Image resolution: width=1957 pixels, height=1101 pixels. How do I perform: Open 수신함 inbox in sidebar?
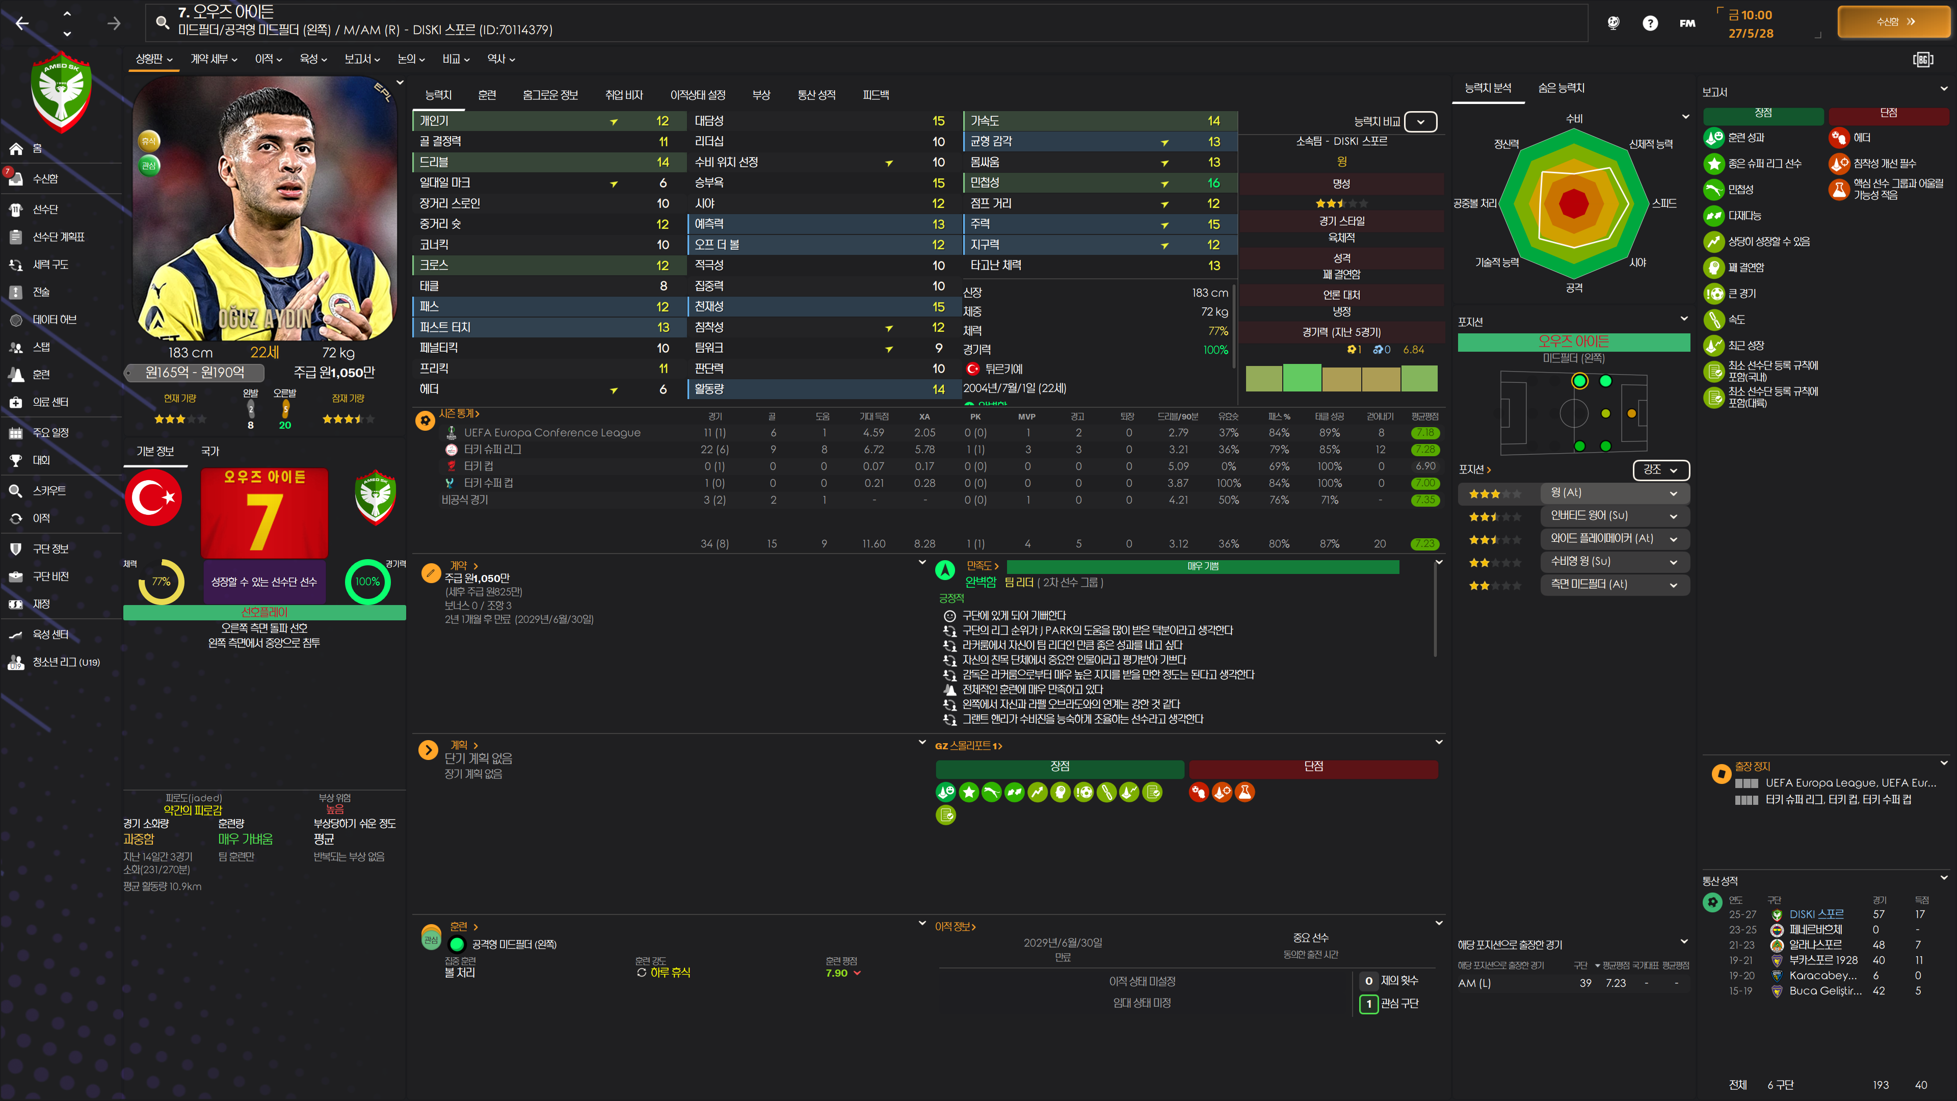pos(45,178)
